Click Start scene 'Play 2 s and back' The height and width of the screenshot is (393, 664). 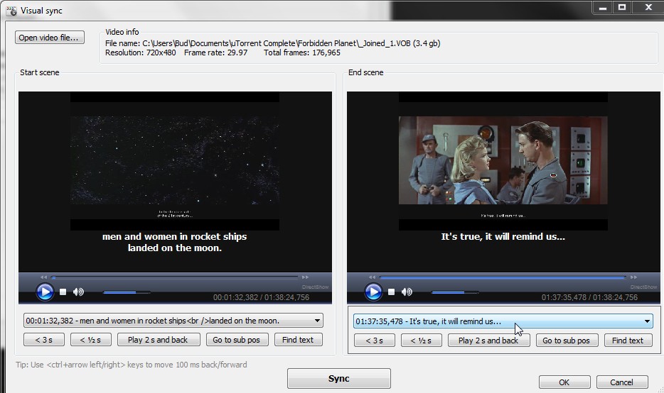[159, 340]
